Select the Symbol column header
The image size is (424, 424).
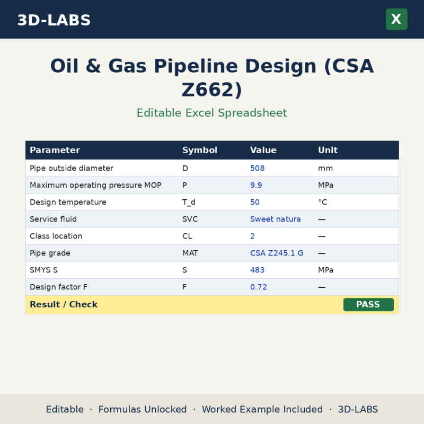click(200, 150)
